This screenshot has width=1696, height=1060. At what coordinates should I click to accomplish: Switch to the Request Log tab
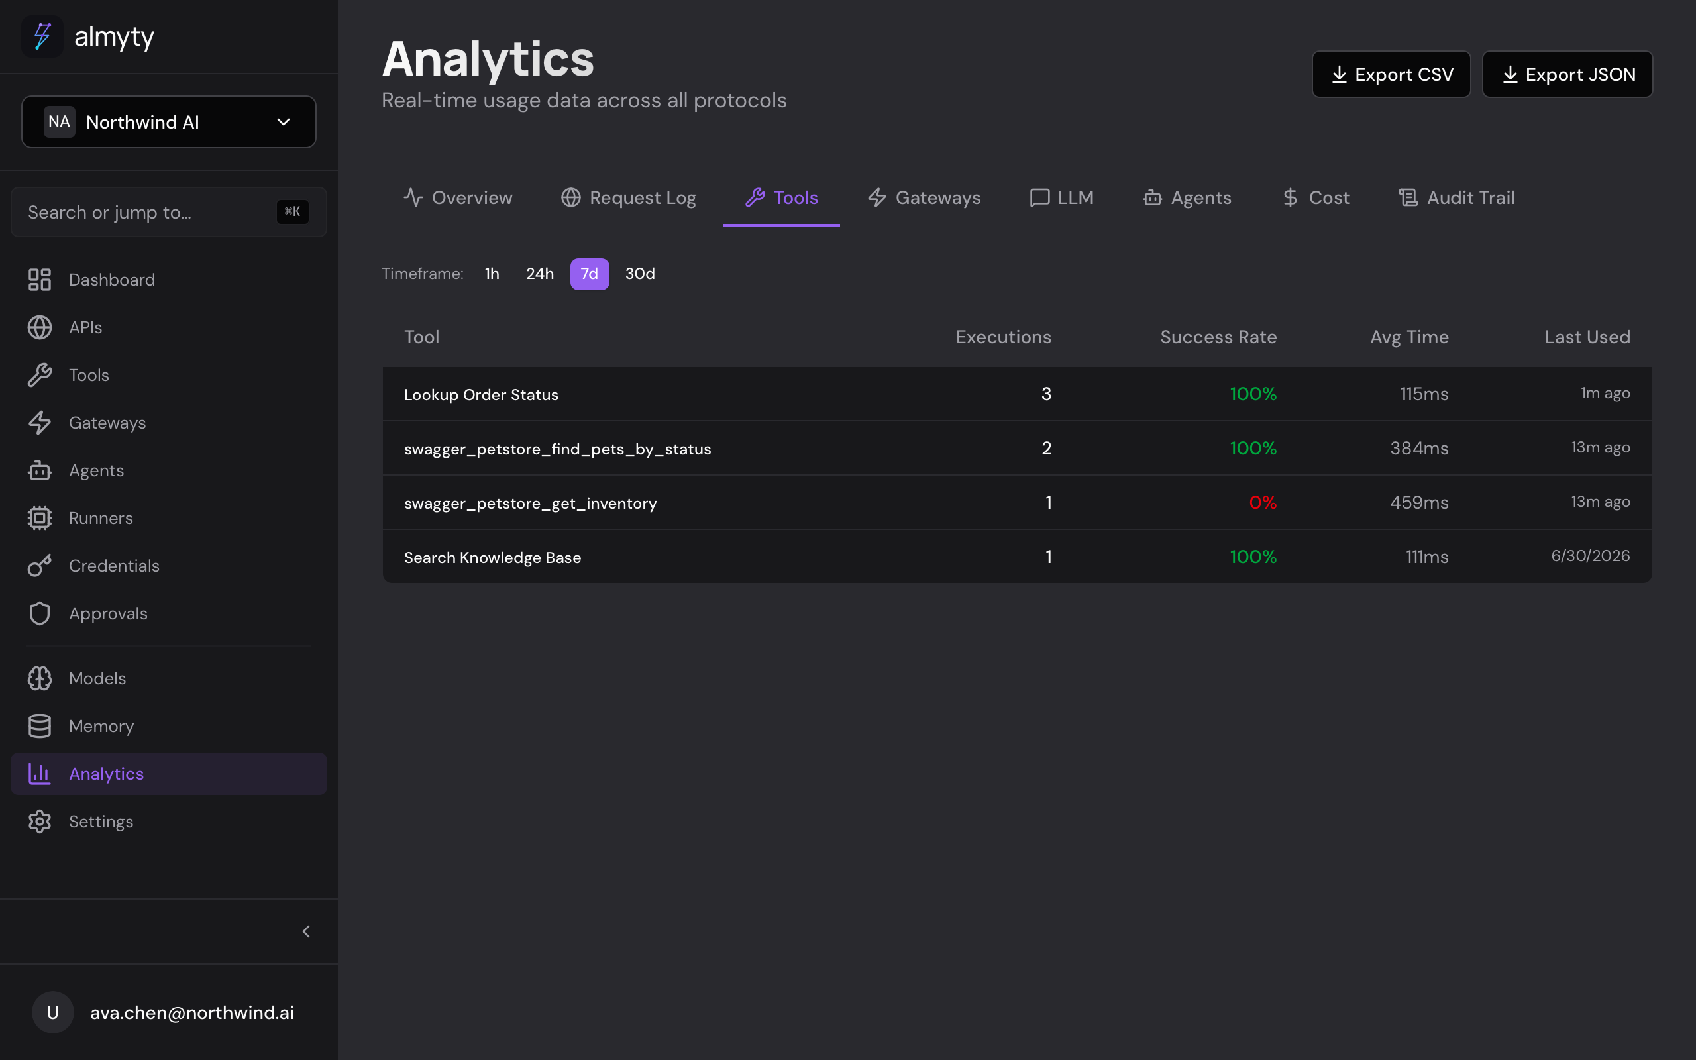[629, 197]
